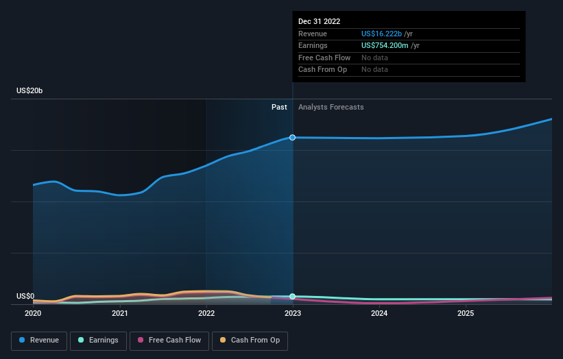Screen dimensions: 563x359
Task: Toggle the Earnings legend series
Action: tap(98, 341)
